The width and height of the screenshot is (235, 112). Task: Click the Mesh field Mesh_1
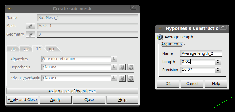[87, 26]
